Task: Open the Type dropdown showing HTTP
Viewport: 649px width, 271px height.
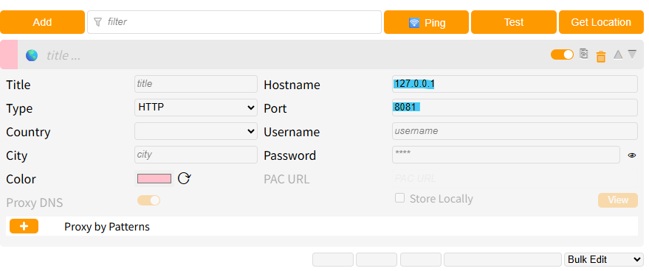Action: click(196, 108)
